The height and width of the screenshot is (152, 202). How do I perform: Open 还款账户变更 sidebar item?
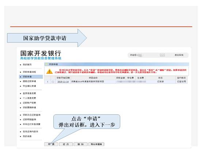[29, 103]
